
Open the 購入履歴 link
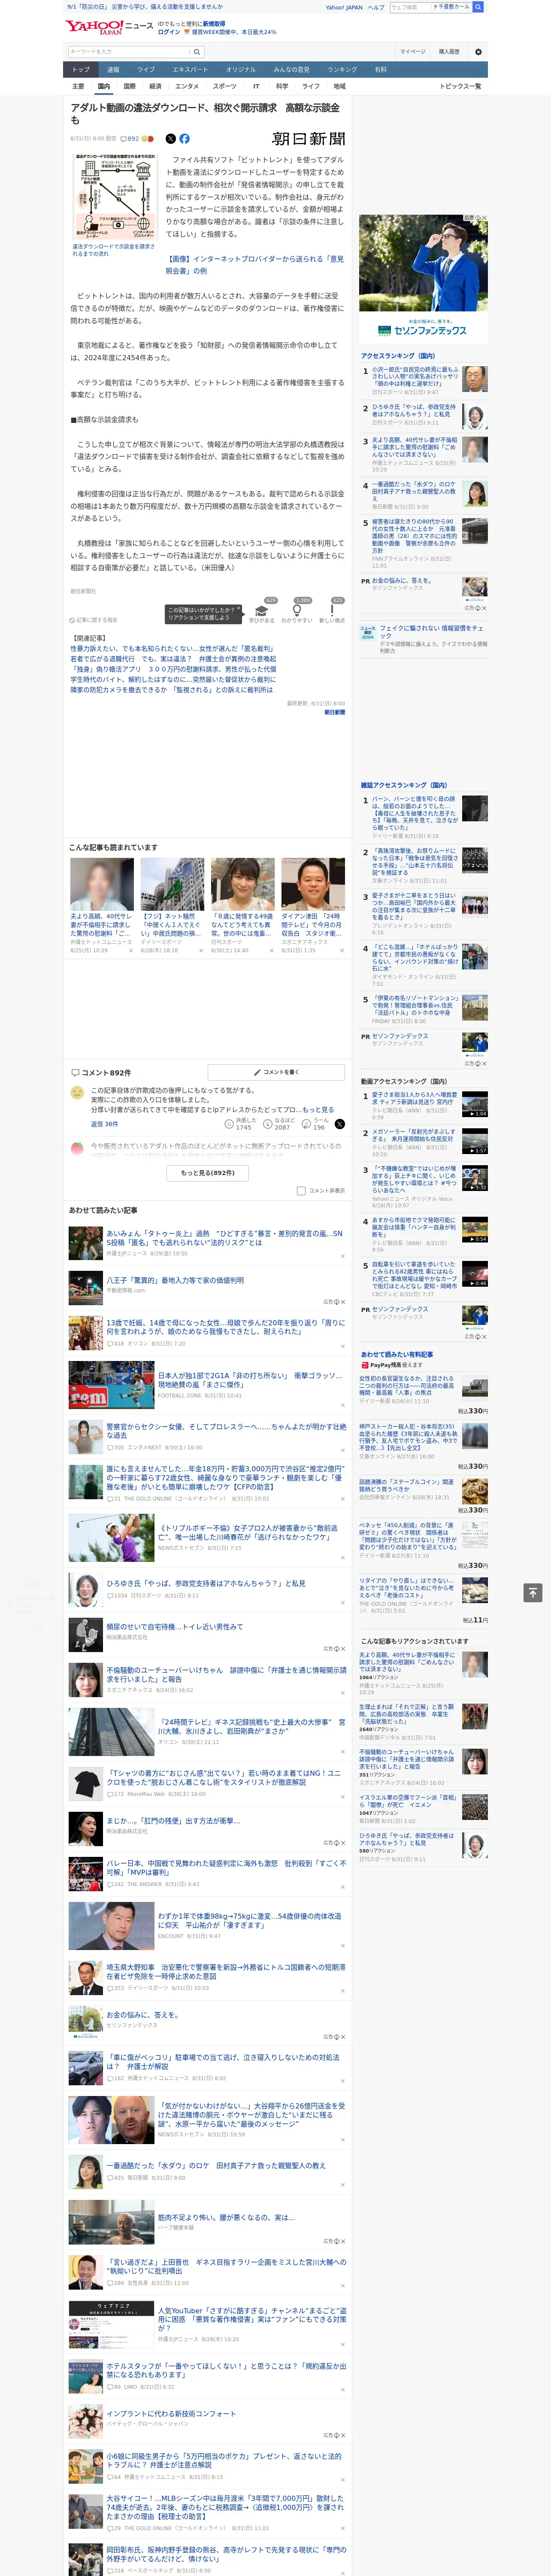[449, 52]
